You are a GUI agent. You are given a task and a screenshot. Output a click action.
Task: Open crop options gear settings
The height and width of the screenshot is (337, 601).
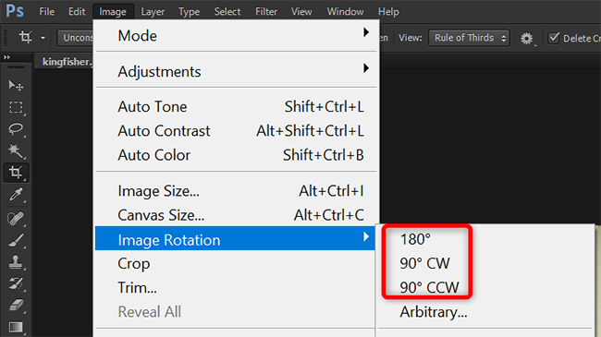527,38
